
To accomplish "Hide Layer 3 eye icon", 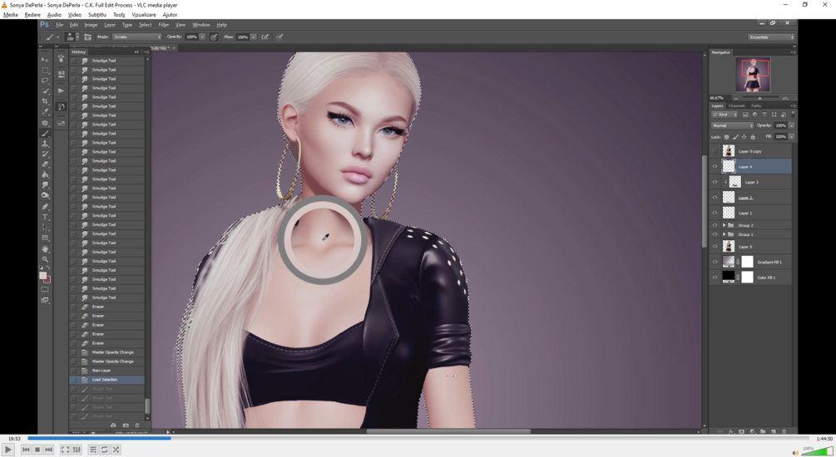I will coord(715,182).
